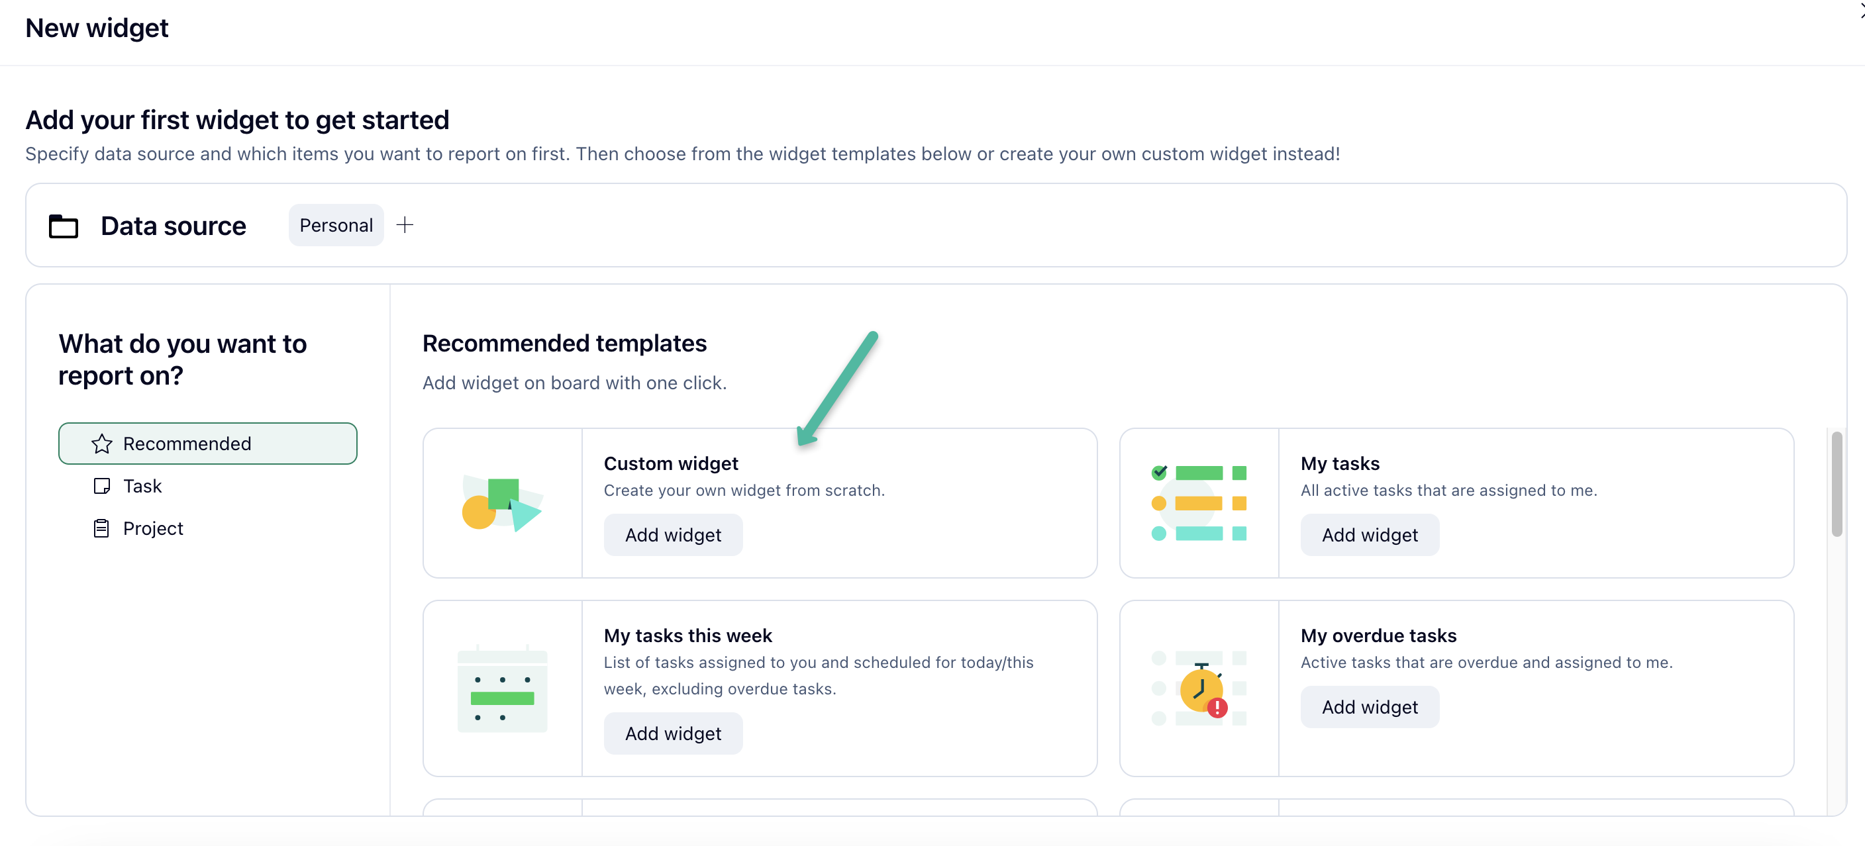
Task: Click the Custom widget shapes illustration
Action: (502, 504)
